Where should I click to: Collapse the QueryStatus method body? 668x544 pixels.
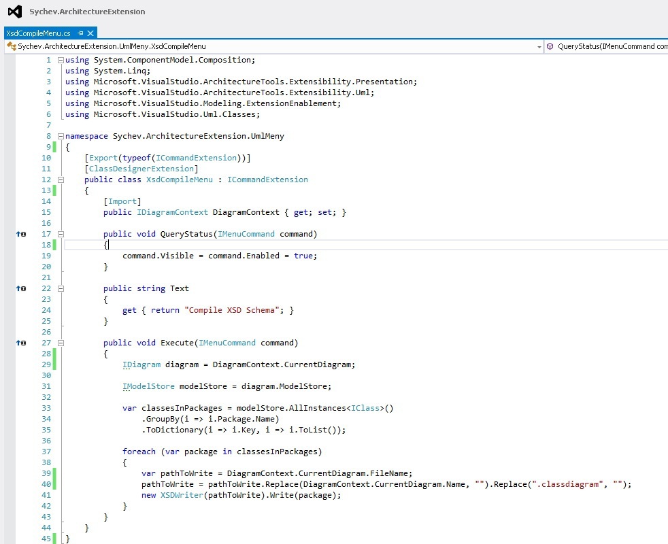point(60,234)
